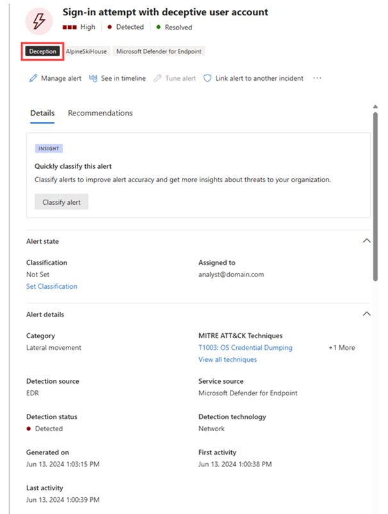Select the Deception tag
Screen dimensions: 388x514
point(42,51)
